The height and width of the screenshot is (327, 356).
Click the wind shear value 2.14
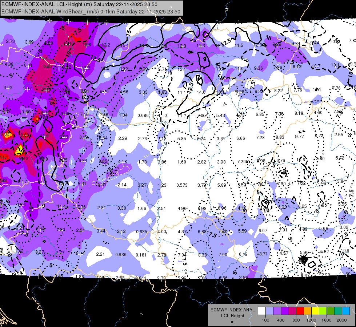point(122,185)
